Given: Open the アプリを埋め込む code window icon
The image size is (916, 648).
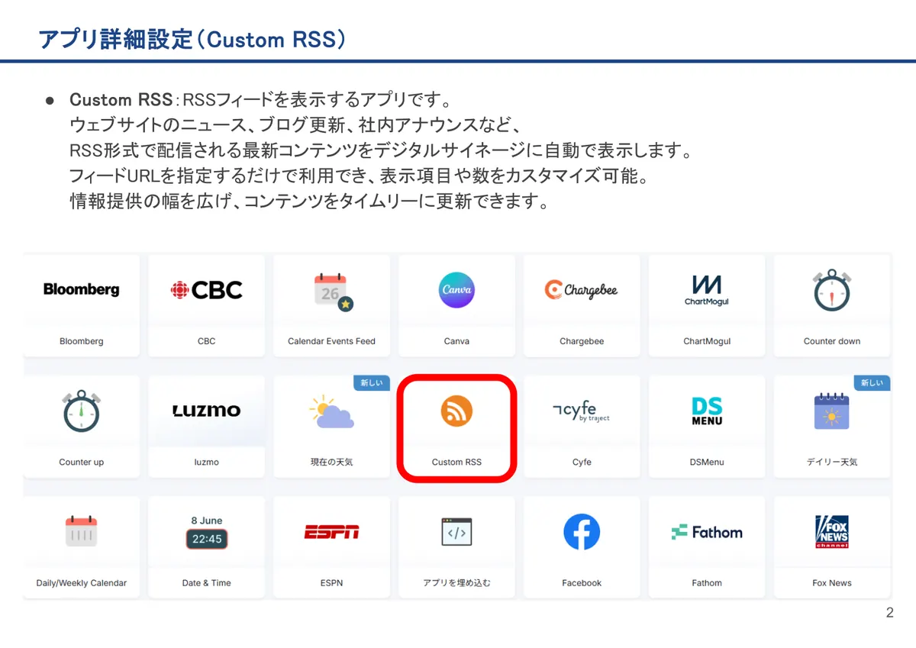Looking at the screenshot, I should point(456,532).
